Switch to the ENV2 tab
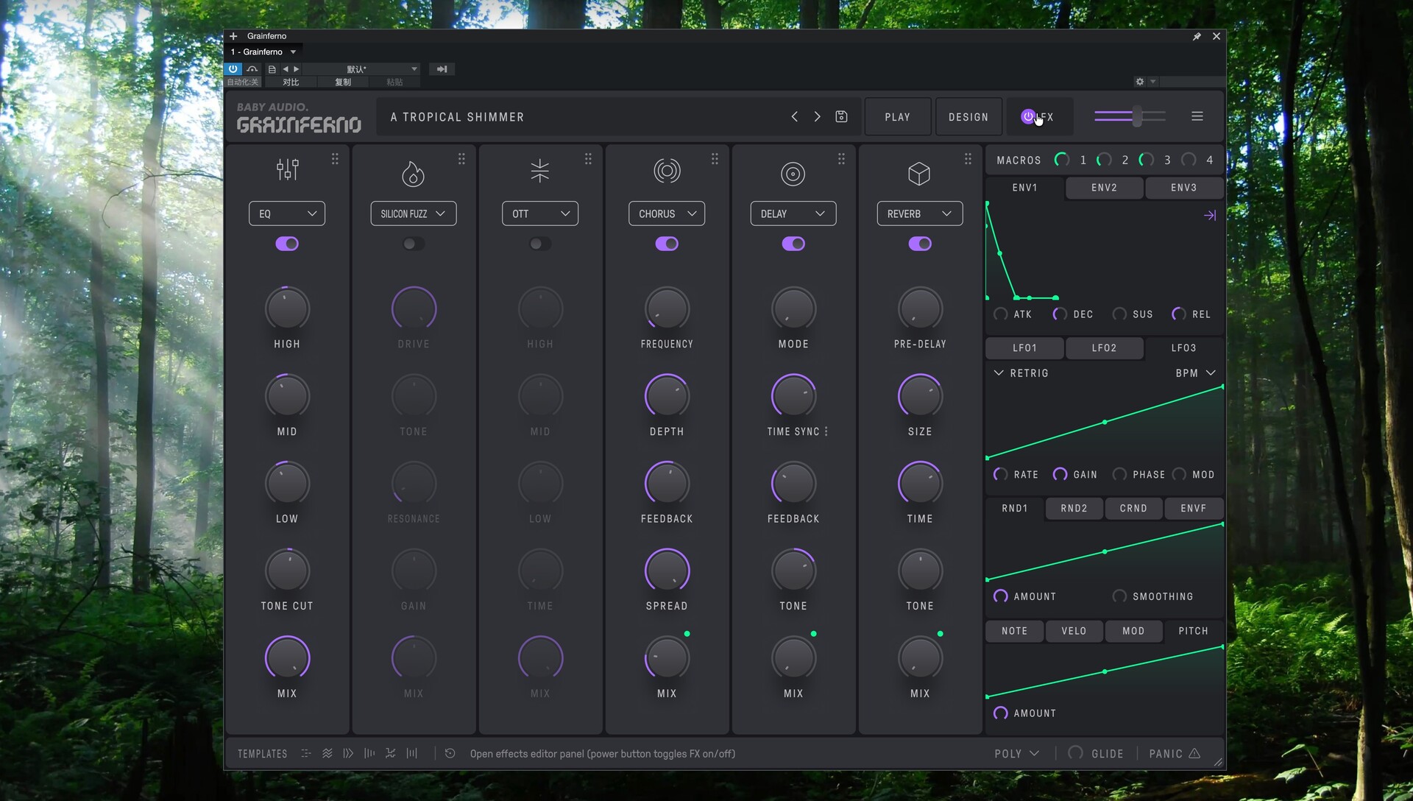 click(x=1104, y=188)
